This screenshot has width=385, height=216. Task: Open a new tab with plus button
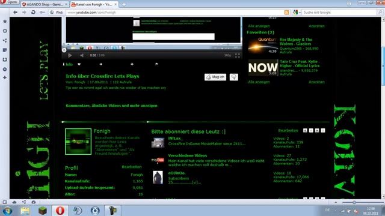point(124,5)
